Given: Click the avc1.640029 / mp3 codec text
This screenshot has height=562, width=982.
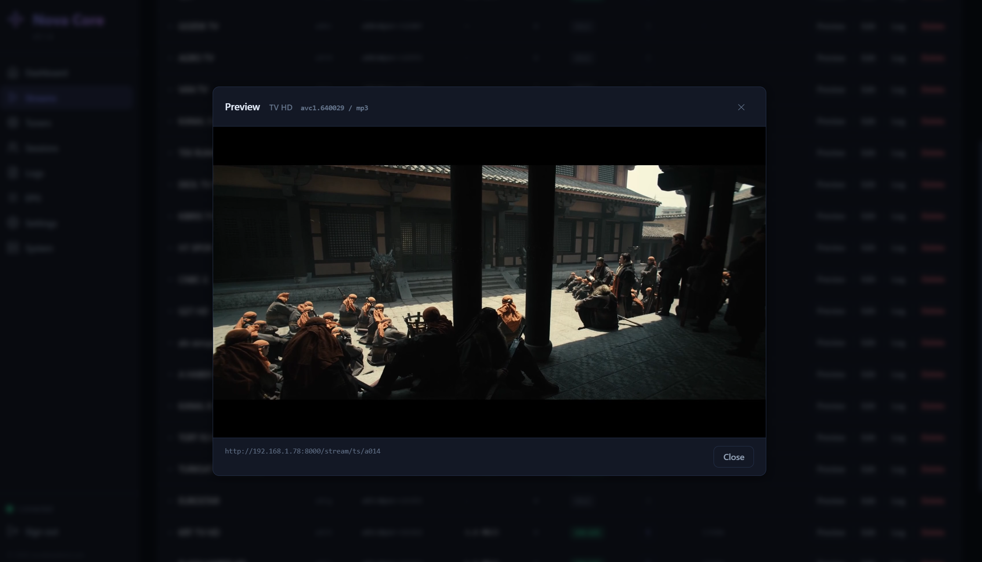Looking at the screenshot, I should tap(334, 108).
